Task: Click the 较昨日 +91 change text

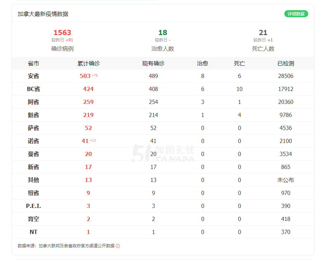Action: point(62,40)
